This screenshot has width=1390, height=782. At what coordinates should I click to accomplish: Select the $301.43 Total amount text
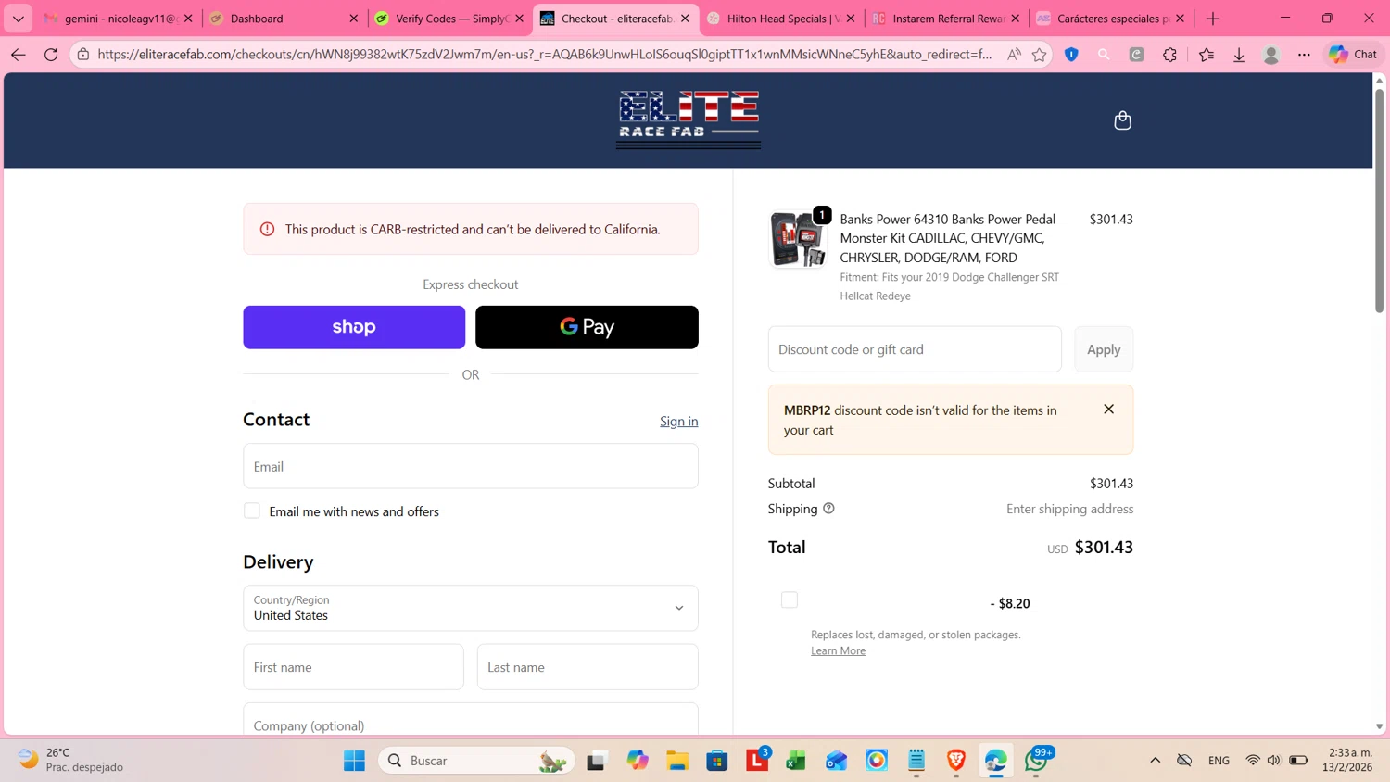(1104, 547)
